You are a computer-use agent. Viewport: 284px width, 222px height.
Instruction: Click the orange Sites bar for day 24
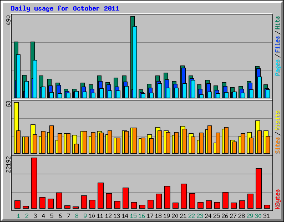(210, 140)
